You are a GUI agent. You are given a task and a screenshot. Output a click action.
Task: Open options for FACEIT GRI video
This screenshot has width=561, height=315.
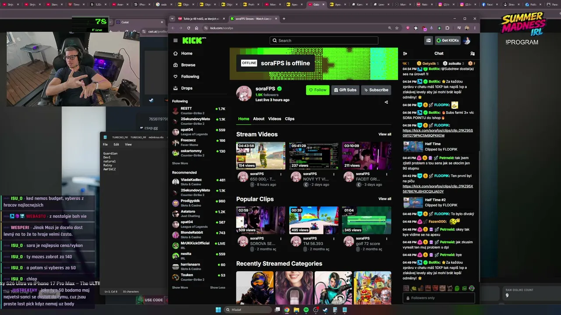tap(386, 174)
